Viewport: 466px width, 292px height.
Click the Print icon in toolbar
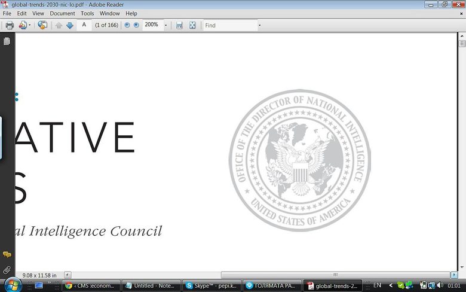pos(10,25)
